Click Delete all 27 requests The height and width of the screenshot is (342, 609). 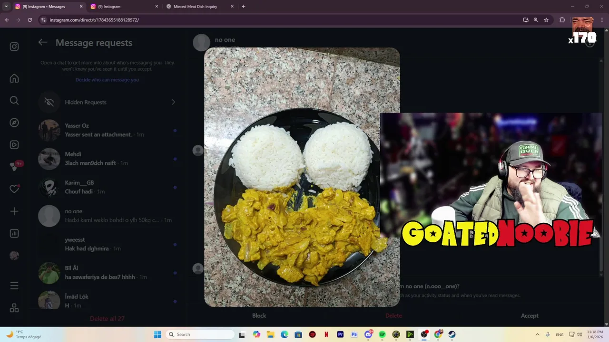[x=107, y=318]
